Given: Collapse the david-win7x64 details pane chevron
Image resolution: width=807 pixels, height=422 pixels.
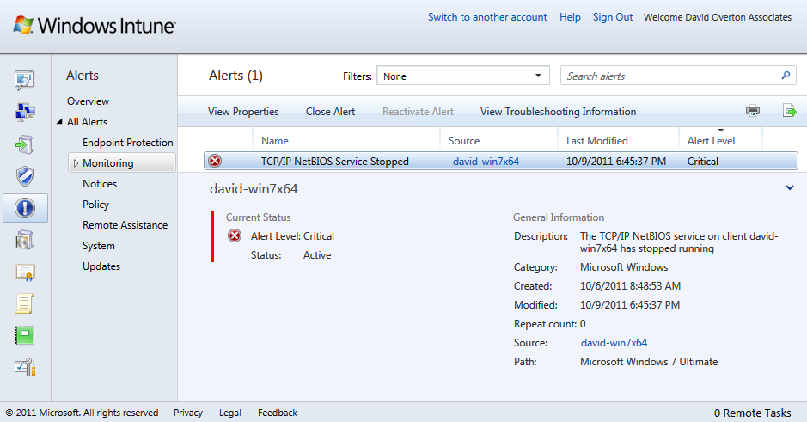Looking at the screenshot, I should pos(790,188).
